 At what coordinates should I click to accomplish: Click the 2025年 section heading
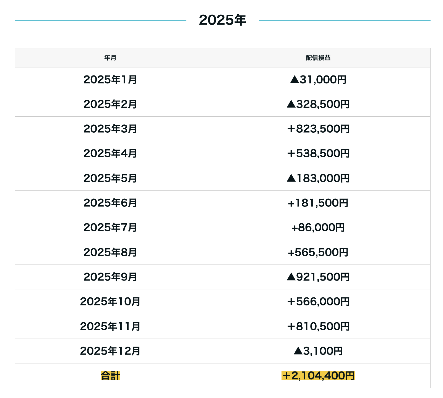(222, 20)
